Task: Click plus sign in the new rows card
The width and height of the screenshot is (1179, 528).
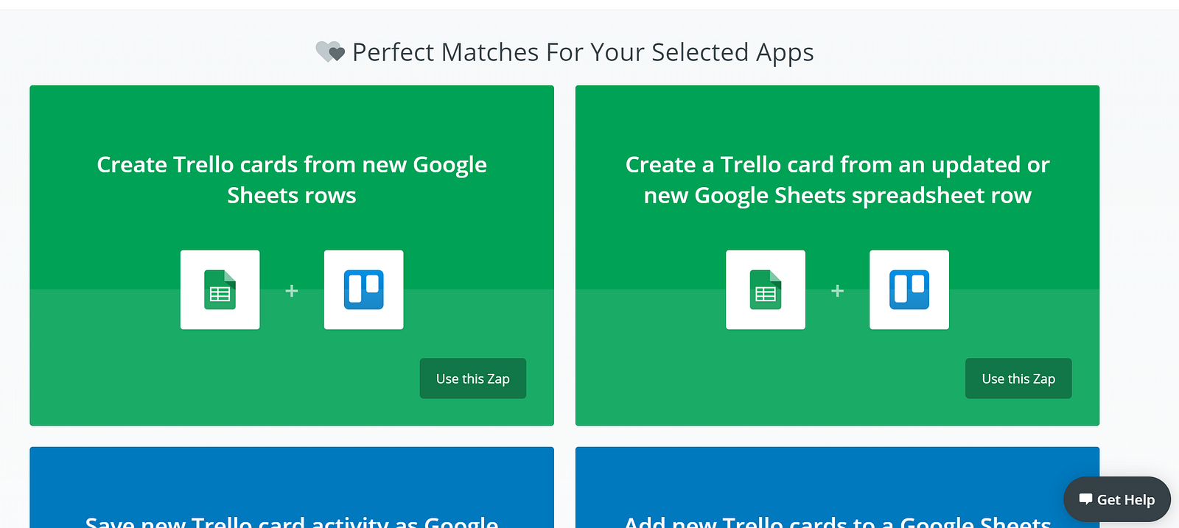Action: [x=292, y=291]
